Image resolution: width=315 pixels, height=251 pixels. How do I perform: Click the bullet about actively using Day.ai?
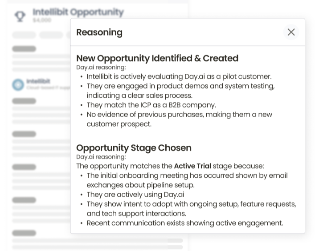(x=135, y=195)
